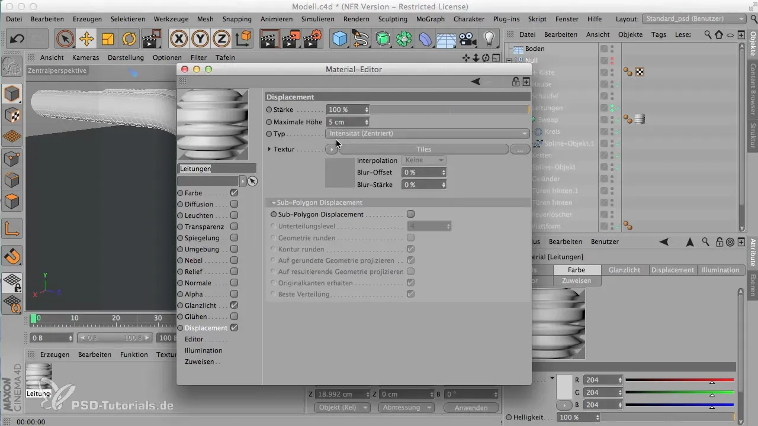Collapse the Sub-Polygon Displacement section
The height and width of the screenshot is (426, 758).
click(x=274, y=202)
